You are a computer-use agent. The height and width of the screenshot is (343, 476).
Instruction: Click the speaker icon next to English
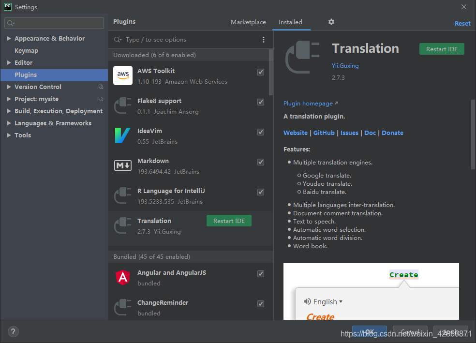[308, 301]
